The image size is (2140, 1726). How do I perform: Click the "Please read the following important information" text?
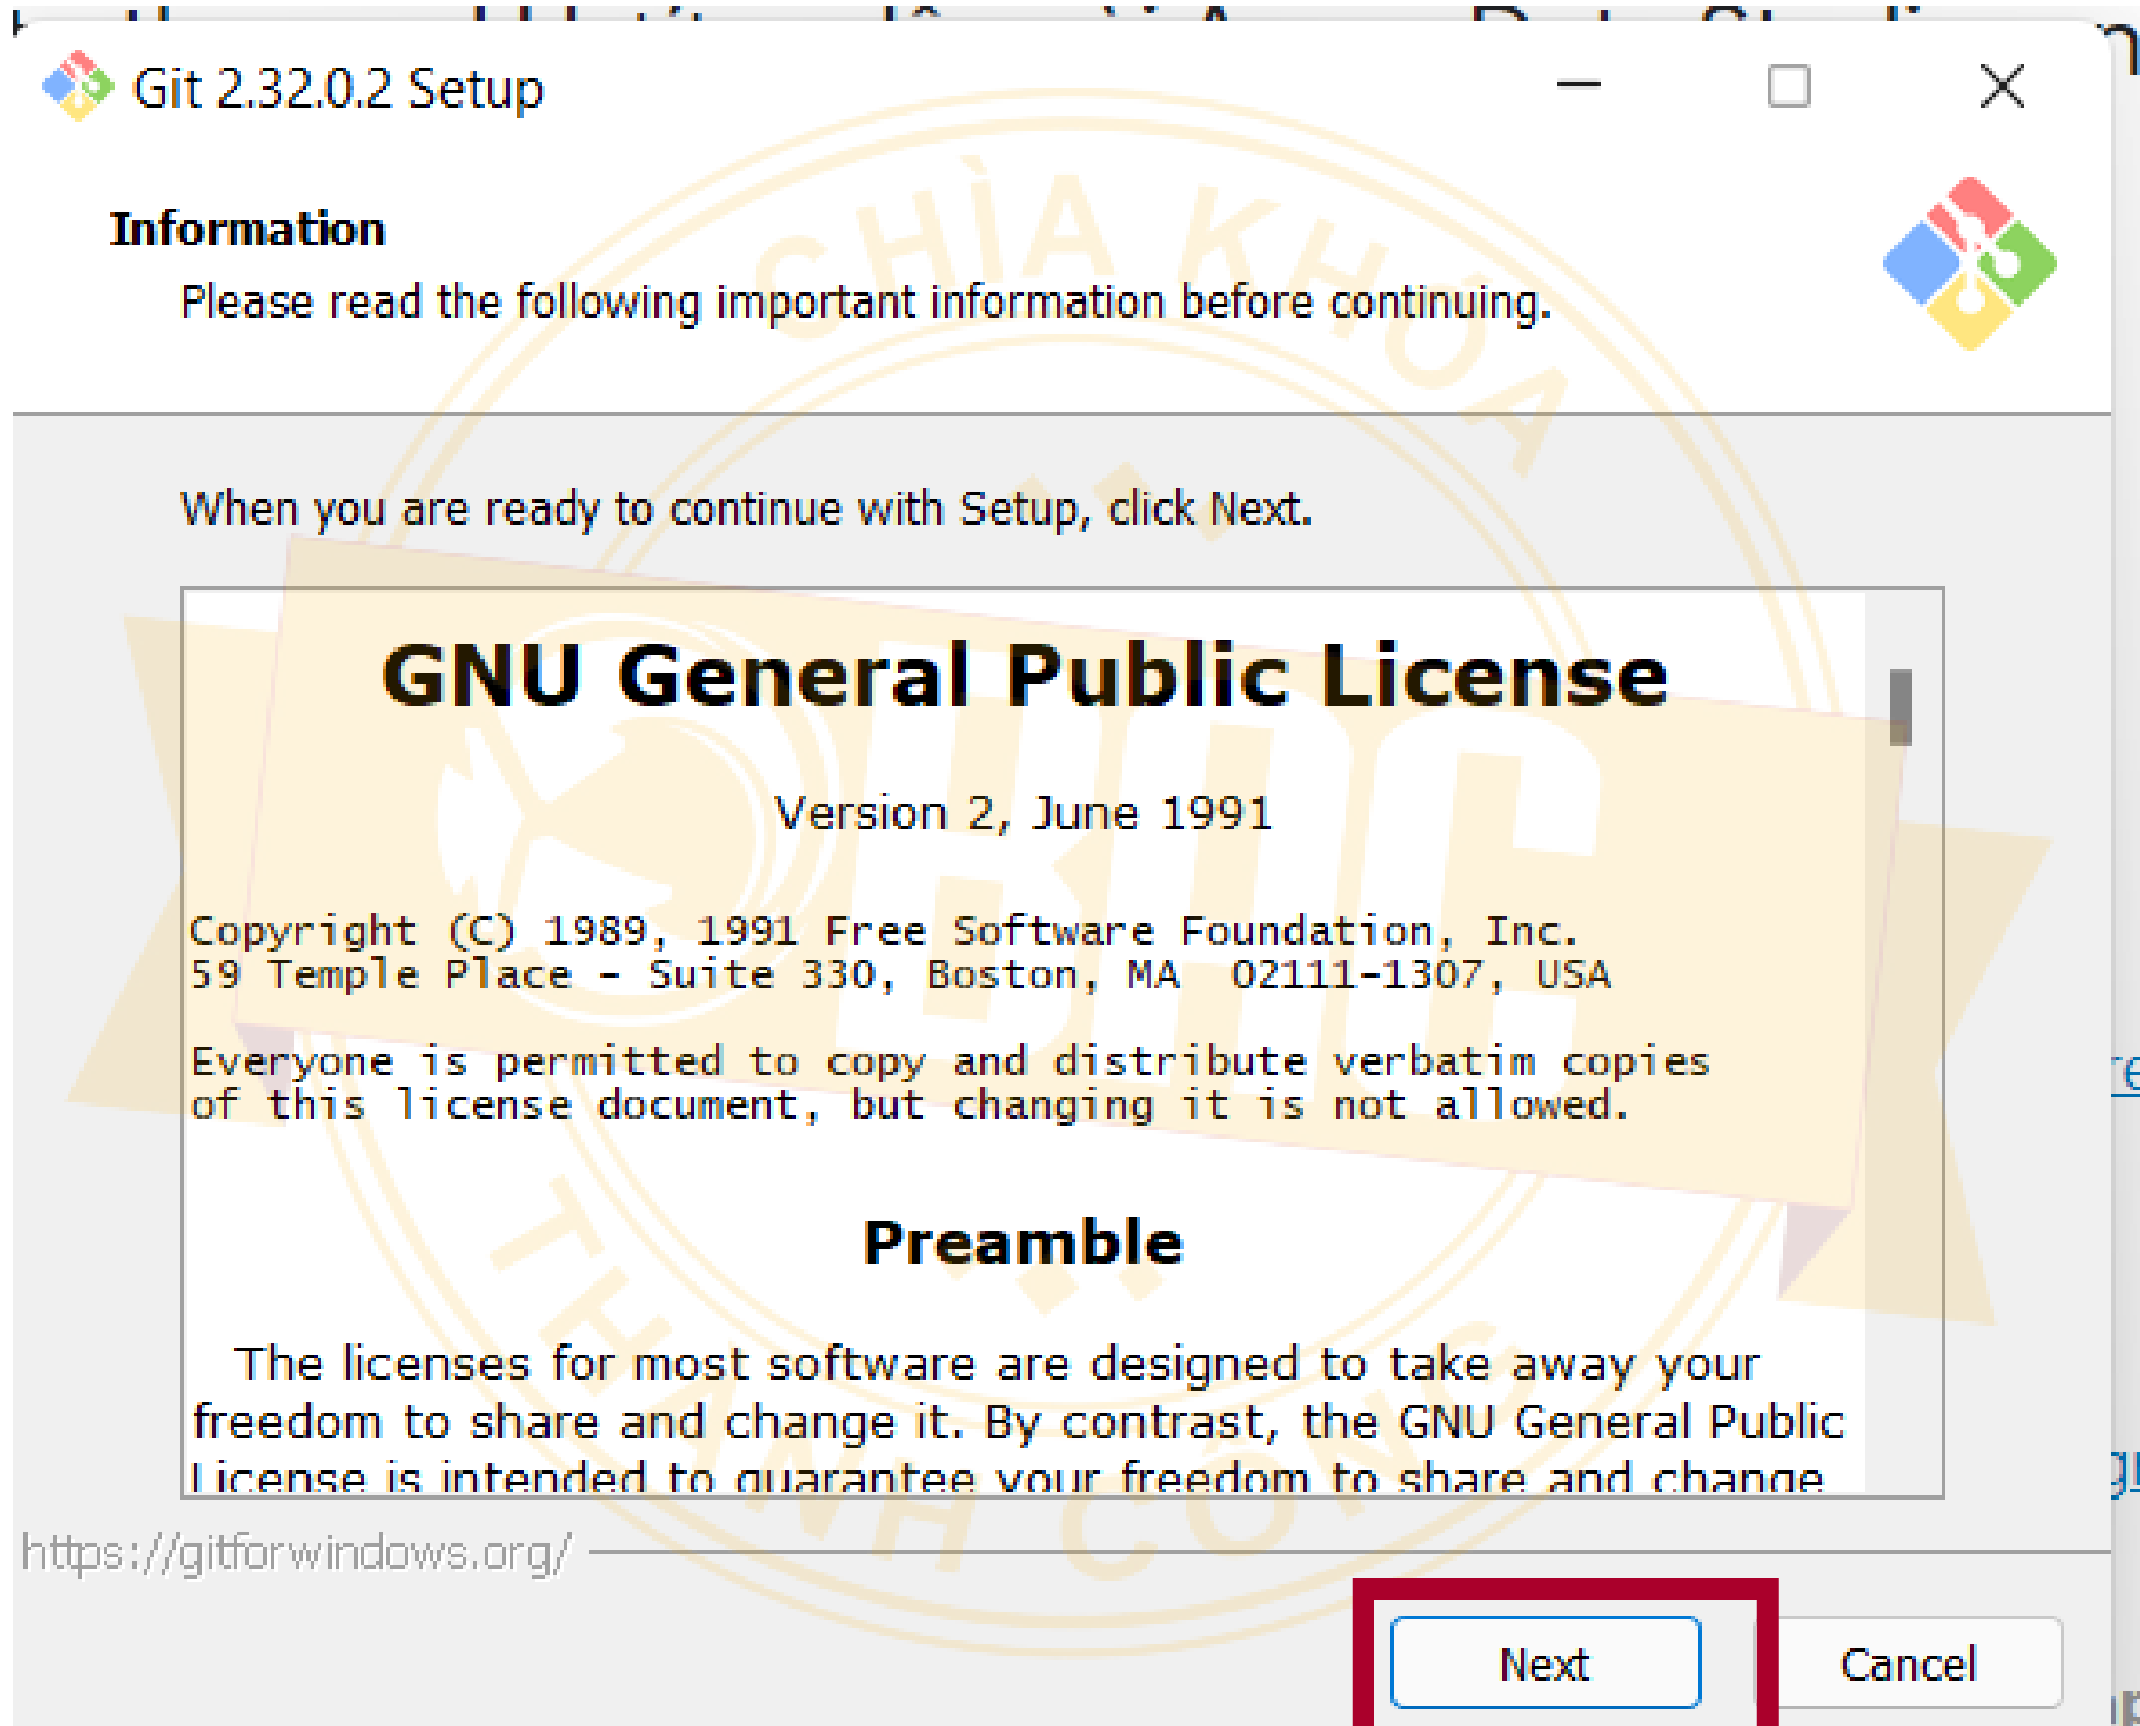[866, 302]
